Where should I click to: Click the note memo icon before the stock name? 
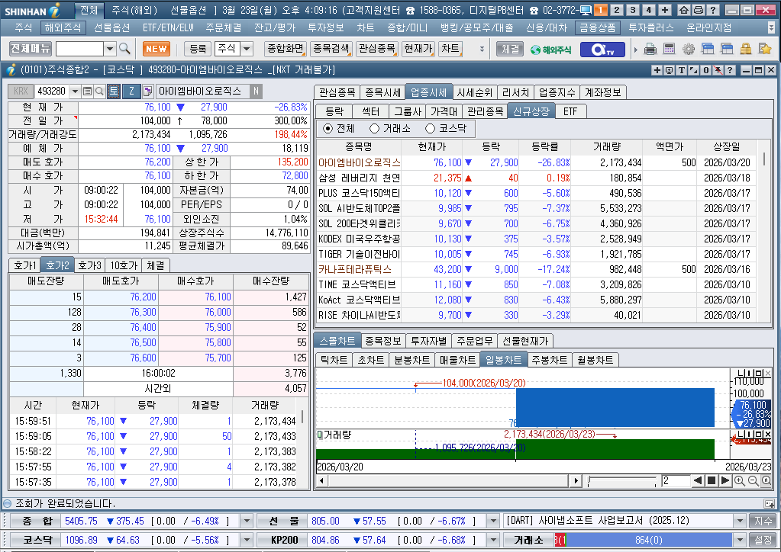pyautogui.click(x=148, y=91)
